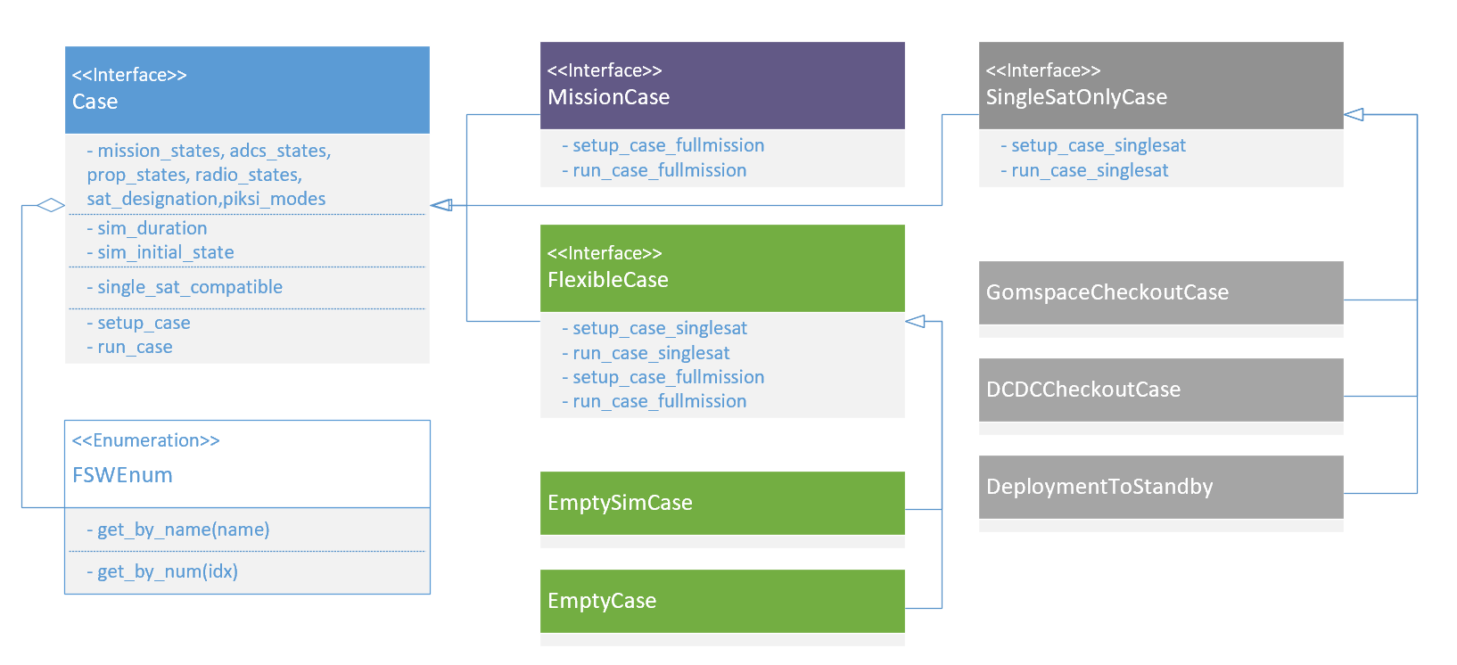This screenshot has width=1457, height=665.
Task: Click the aggregation diamond left of Case
Action: 51,205
